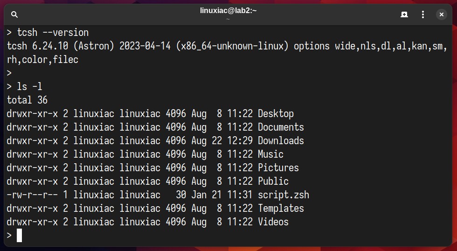Open a new tab with plus icon
This screenshot has width=457, height=251.
click(x=404, y=14)
